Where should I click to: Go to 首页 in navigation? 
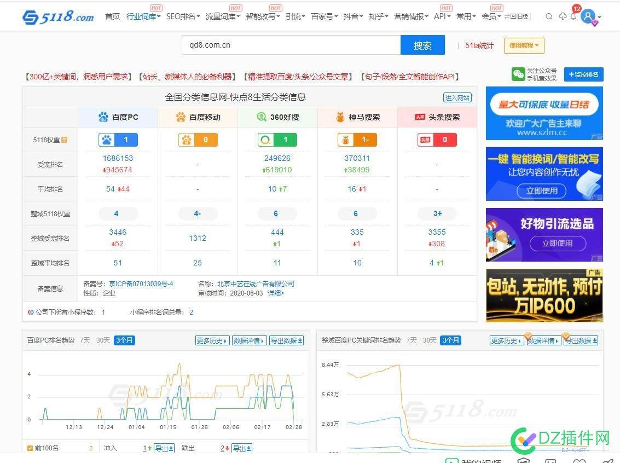click(112, 16)
